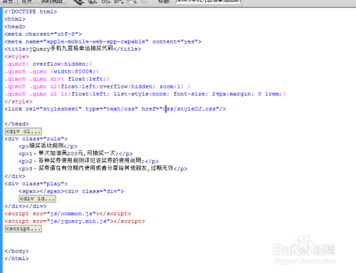Click the '<span></span><div class="div">' line
The width and height of the screenshot is (356, 273).
click(71, 191)
